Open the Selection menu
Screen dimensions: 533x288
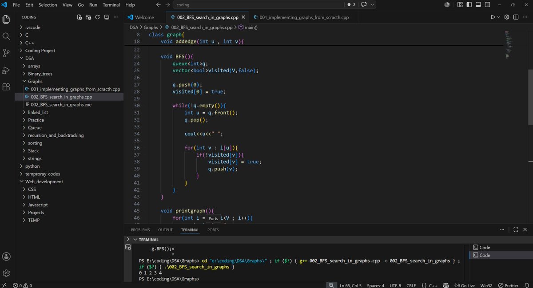pos(48,5)
